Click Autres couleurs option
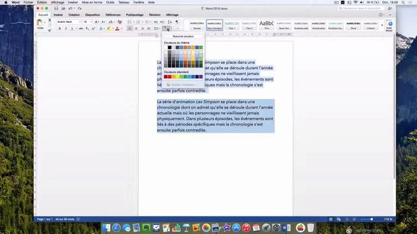Screen dimensions: 417x234 [183, 84]
